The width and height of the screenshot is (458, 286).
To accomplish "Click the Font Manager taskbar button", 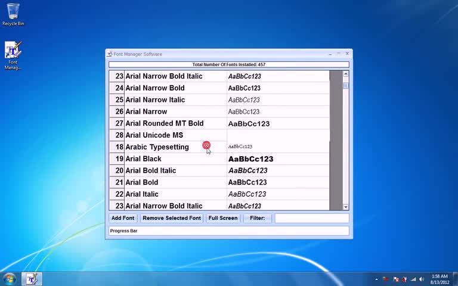I will [x=32, y=279].
